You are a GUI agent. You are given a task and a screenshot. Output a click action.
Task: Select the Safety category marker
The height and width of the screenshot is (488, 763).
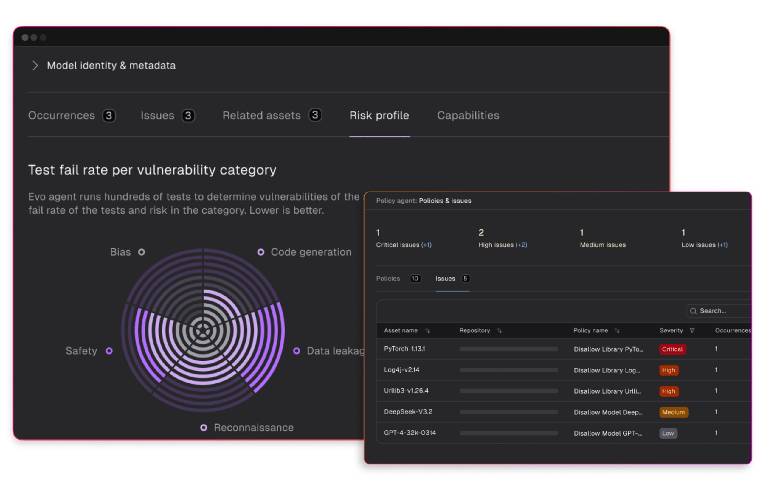coord(109,351)
